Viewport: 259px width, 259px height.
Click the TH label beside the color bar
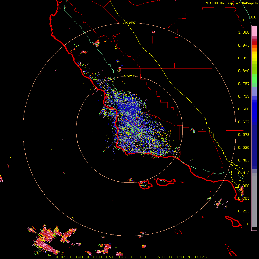(x=247, y=224)
